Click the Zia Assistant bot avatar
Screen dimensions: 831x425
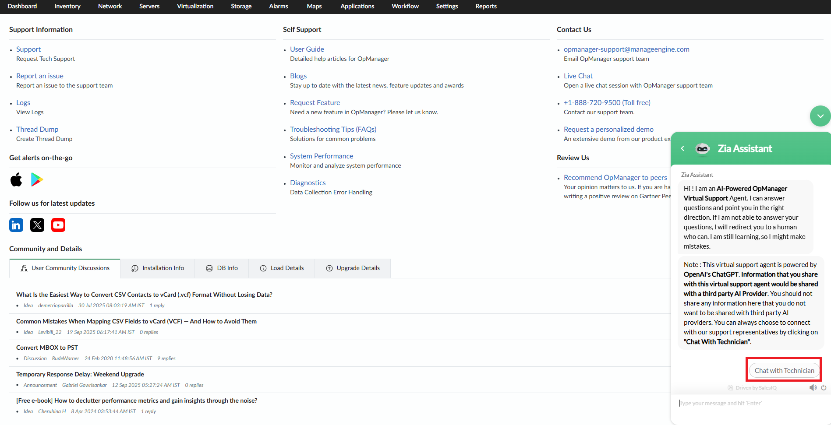(702, 149)
